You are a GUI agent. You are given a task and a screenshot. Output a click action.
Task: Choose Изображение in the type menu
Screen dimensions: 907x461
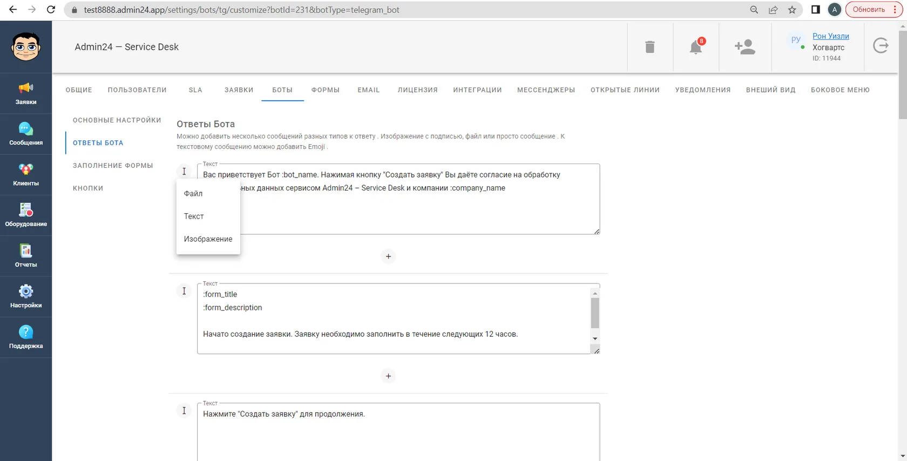click(x=208, y=239)
